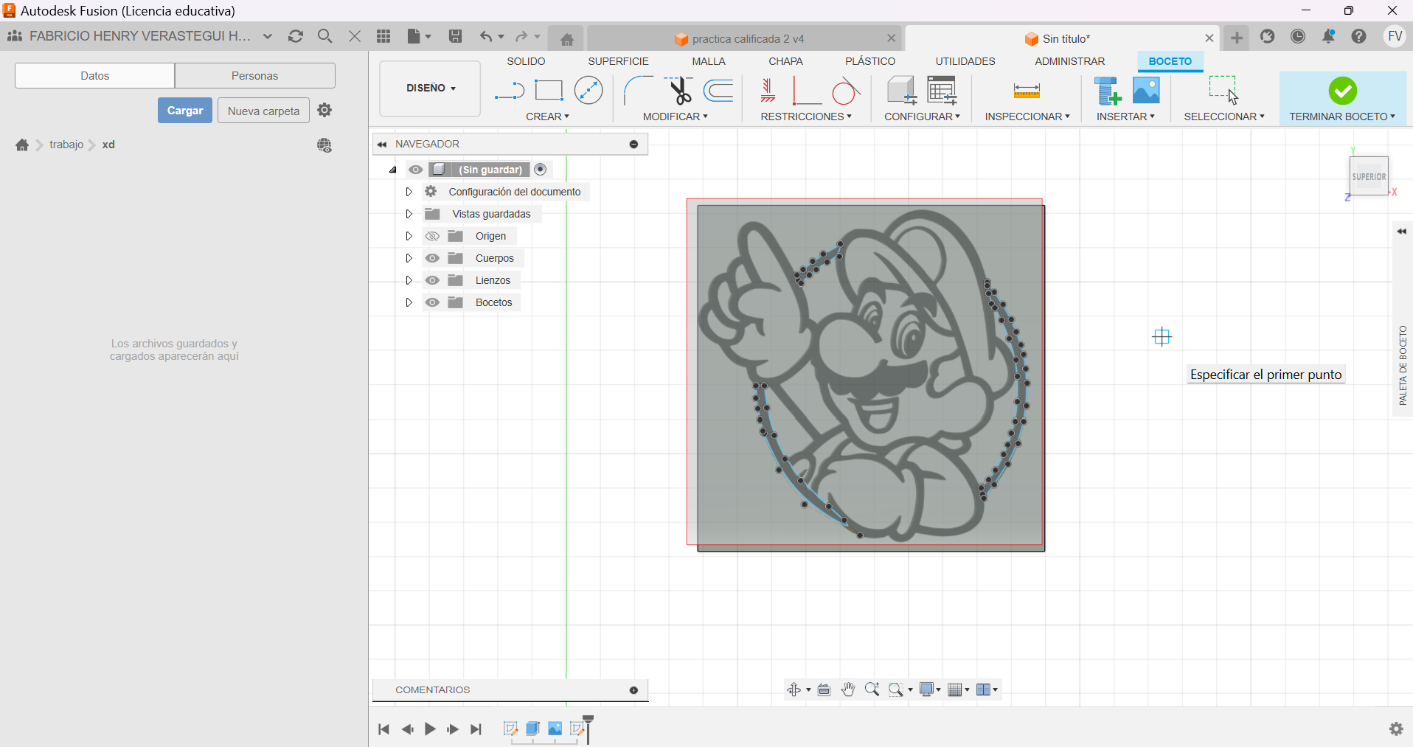Expand the PALETA DE BOCETO panel
Image resolution: width=1413 pixels, height=747 pixels.
point(1402,232)
